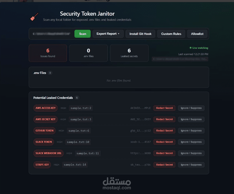The width and height of the screenshot is (234, 194).
Task: Redact Secret for AWS Secret Key
Action: point(164,119)
